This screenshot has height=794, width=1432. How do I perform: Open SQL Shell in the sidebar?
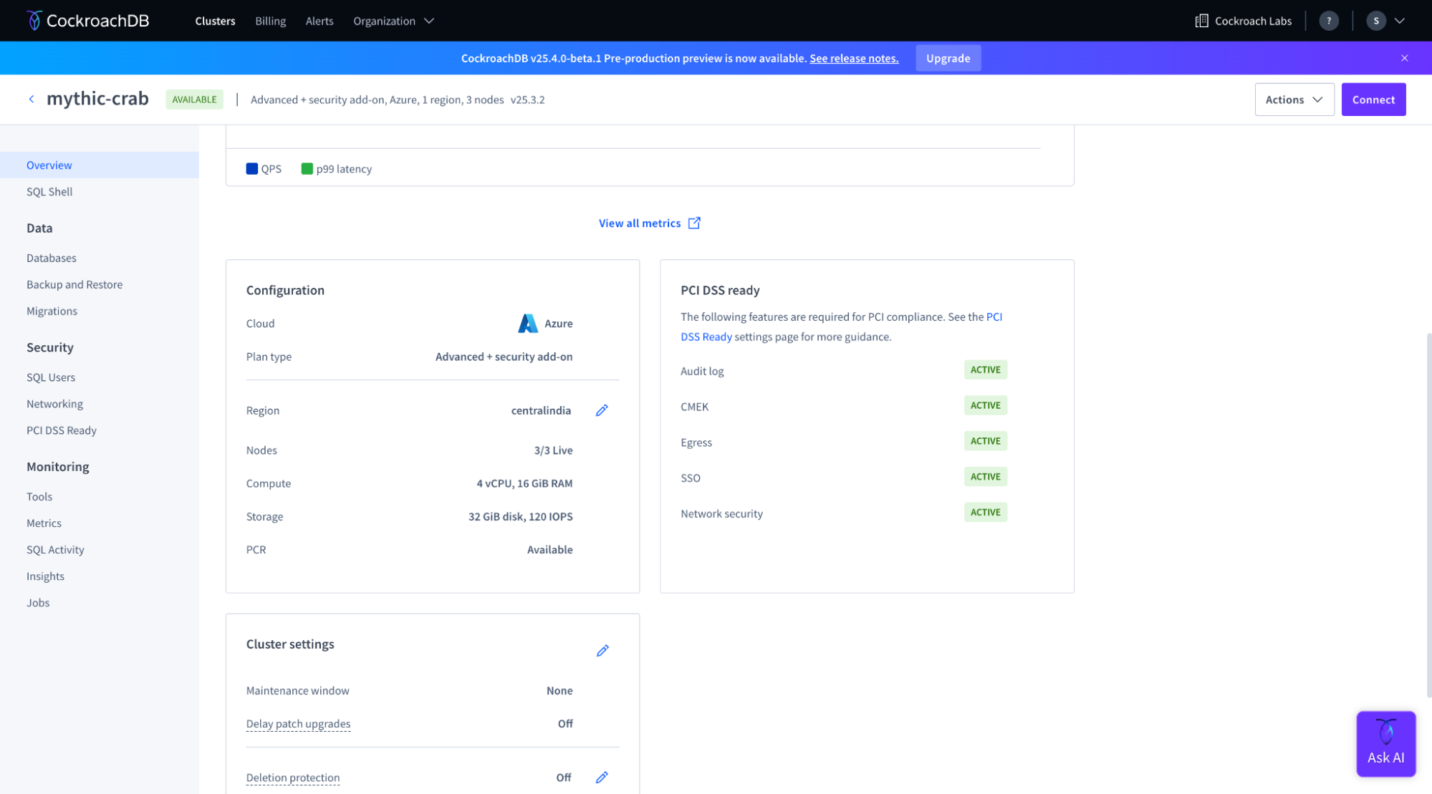[49, 192]
